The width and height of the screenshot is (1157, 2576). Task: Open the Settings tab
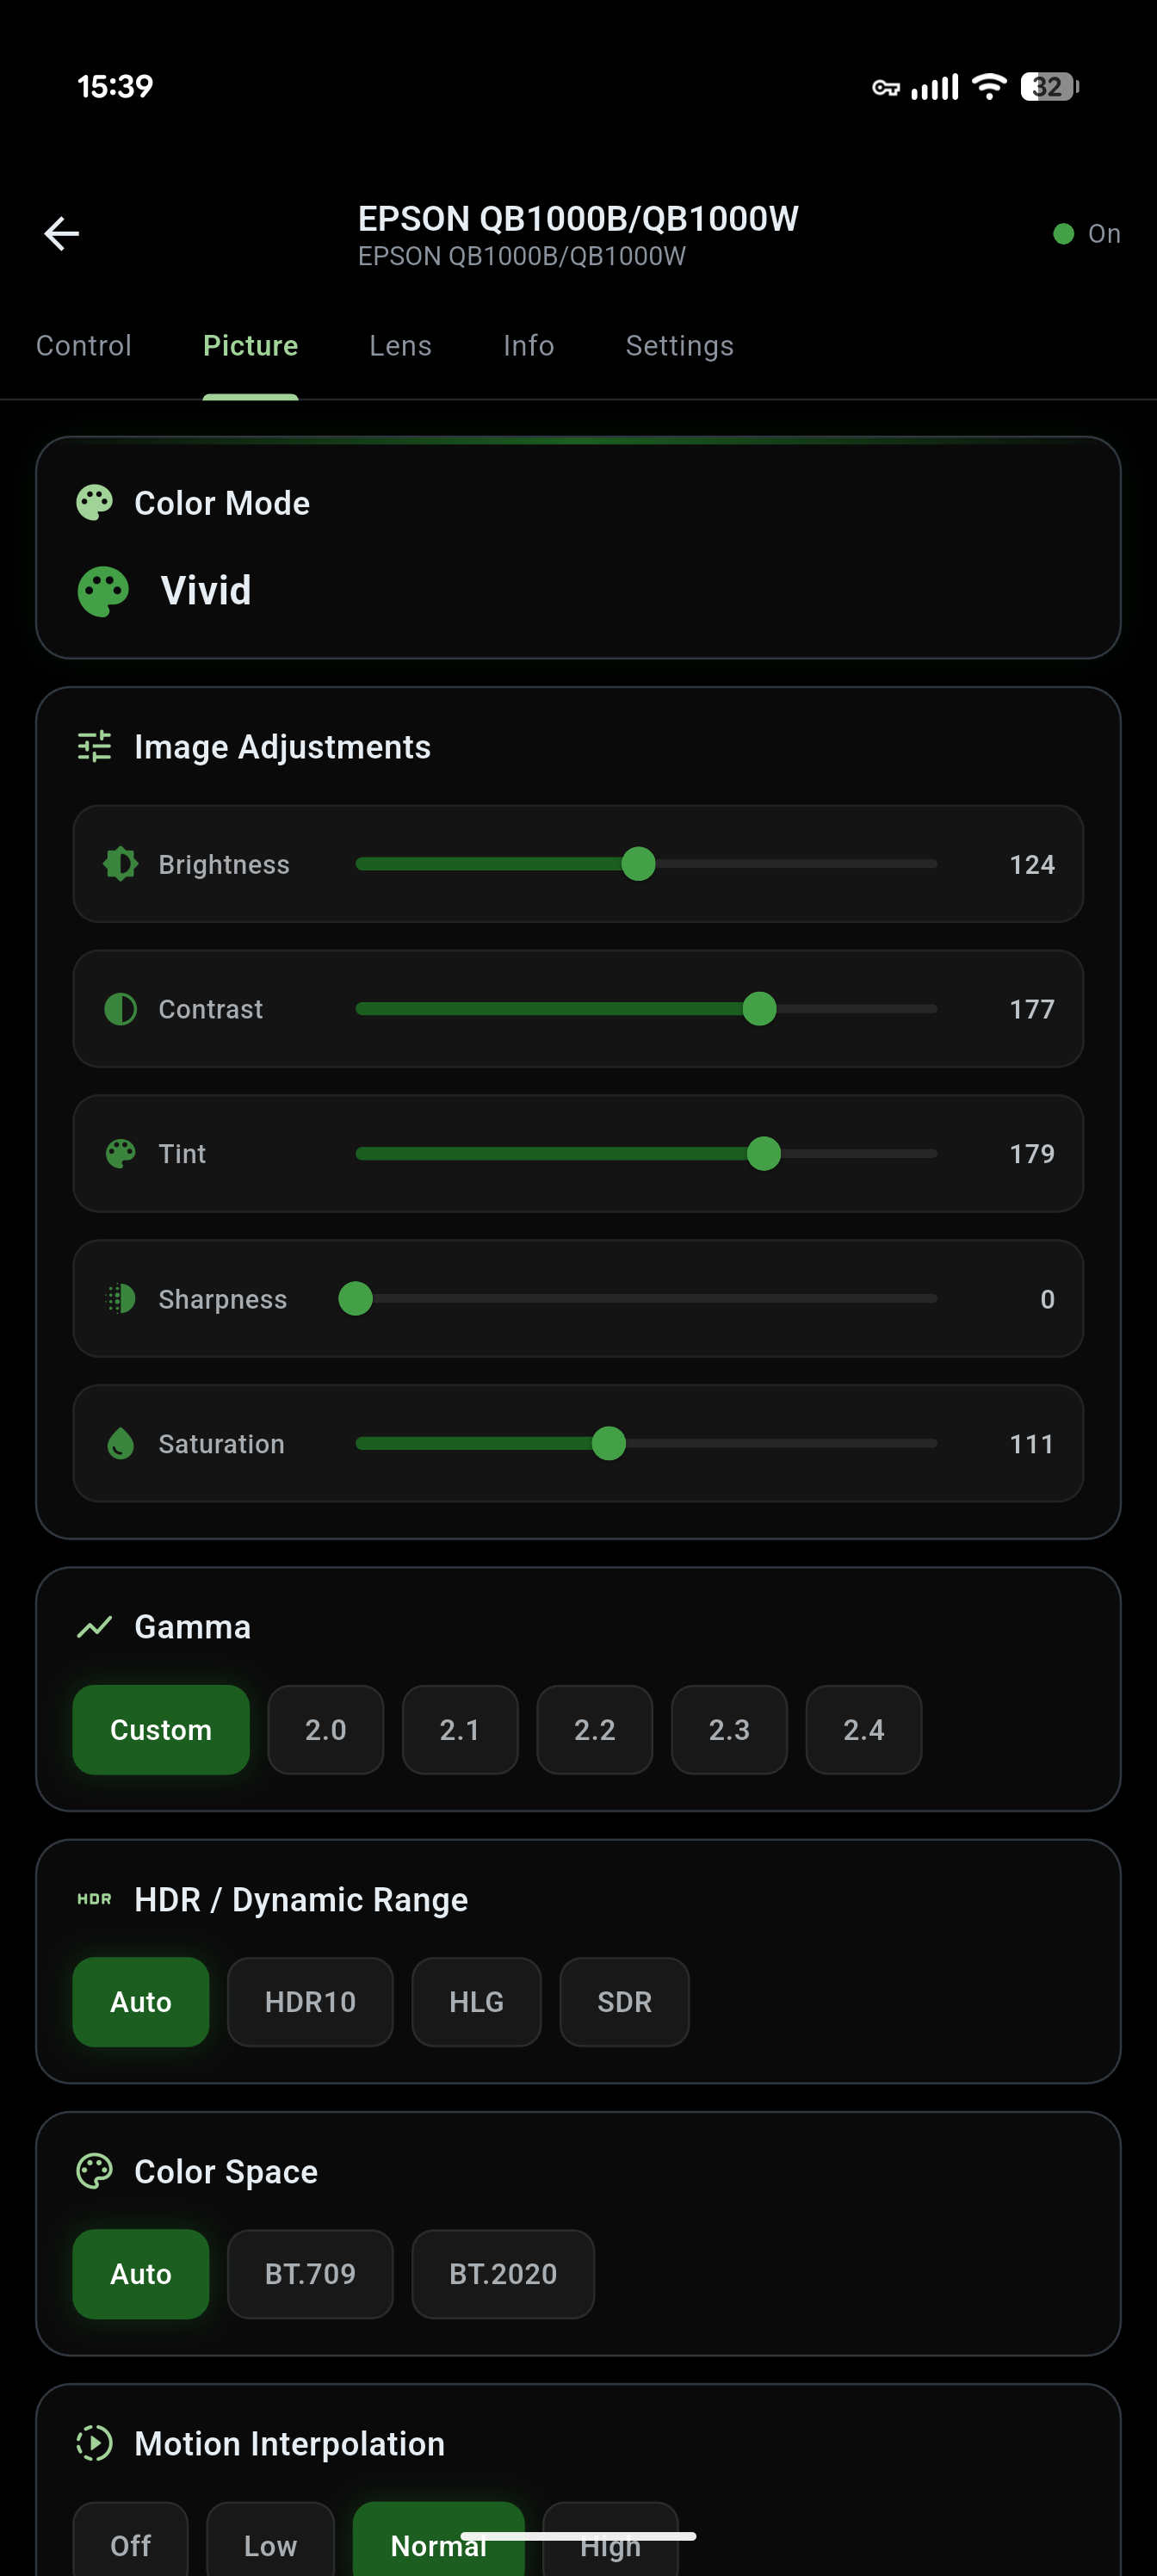[x=679, y=346]
